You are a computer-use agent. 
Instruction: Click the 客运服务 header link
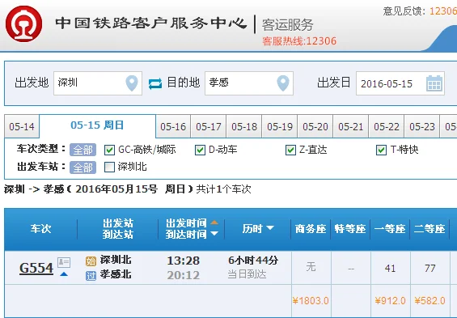(287, 25)
